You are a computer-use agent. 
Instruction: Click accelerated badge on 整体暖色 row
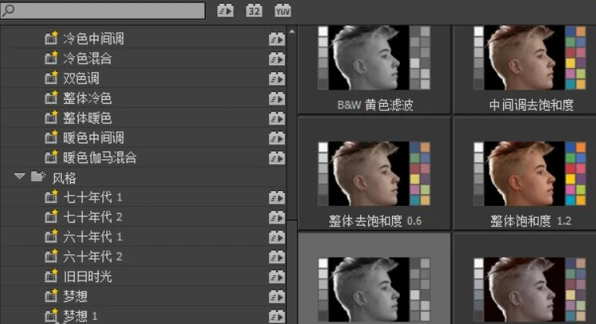tap(277, 118)
